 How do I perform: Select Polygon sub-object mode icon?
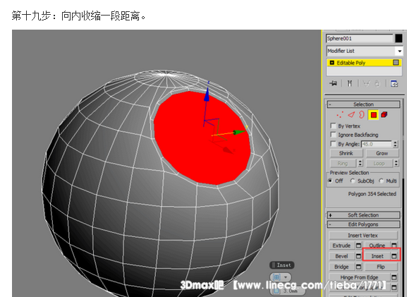click(374, 115)
